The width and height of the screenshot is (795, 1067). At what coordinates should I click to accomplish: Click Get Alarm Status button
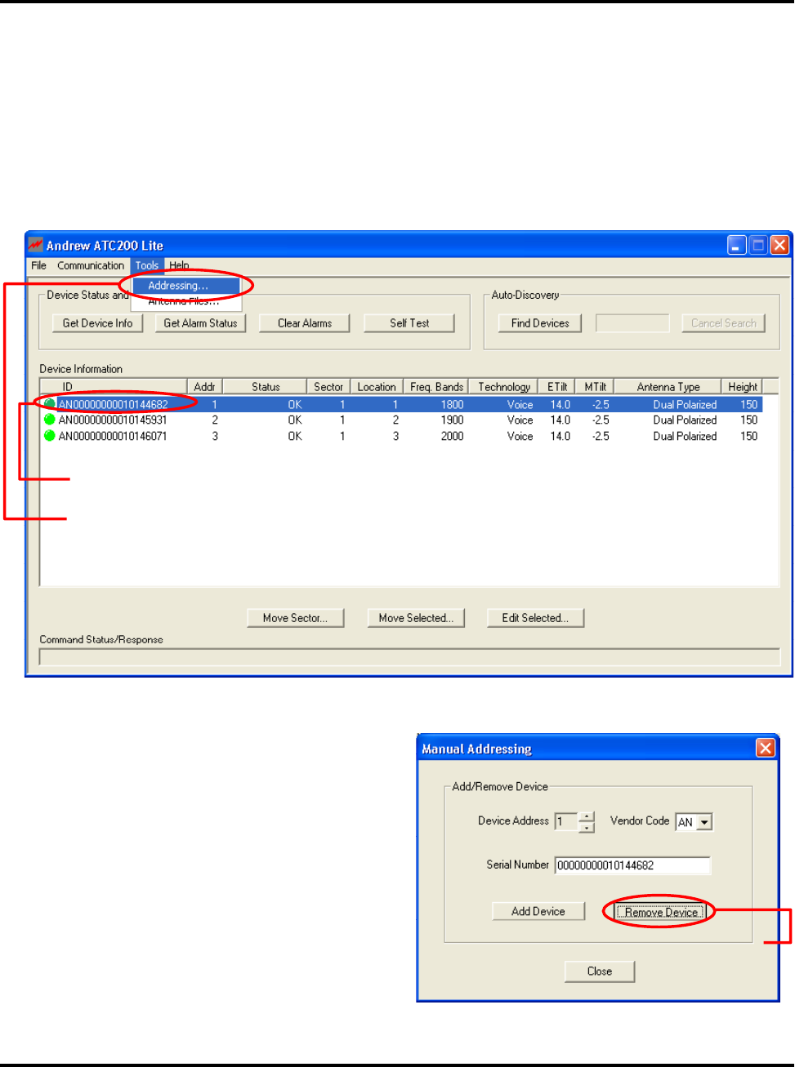coord(200,323)
